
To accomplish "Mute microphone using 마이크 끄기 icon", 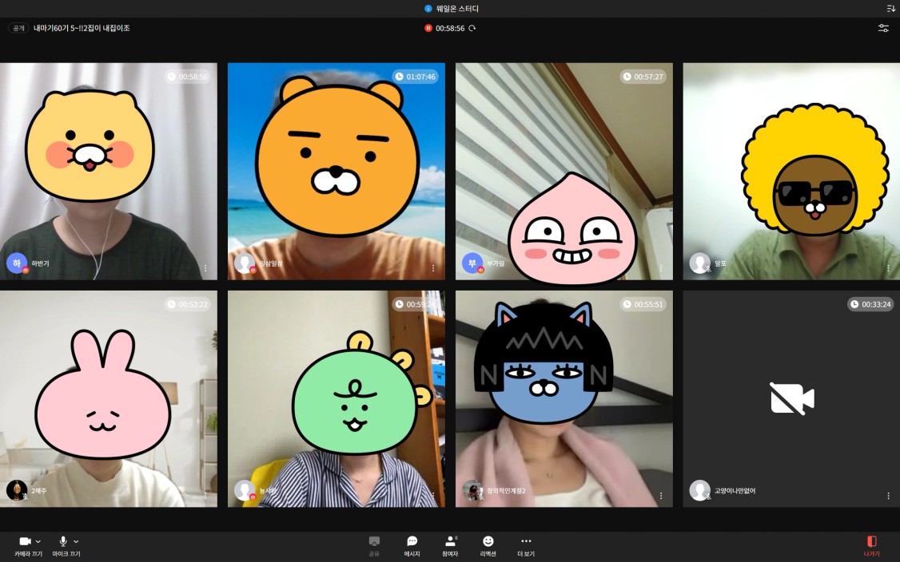I will pyautogui.click(x=63, y=541).
